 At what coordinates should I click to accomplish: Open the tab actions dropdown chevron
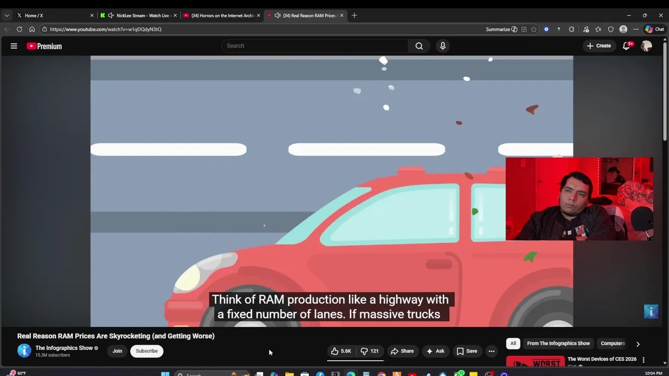pyautogui.click(x=7, y=16)
